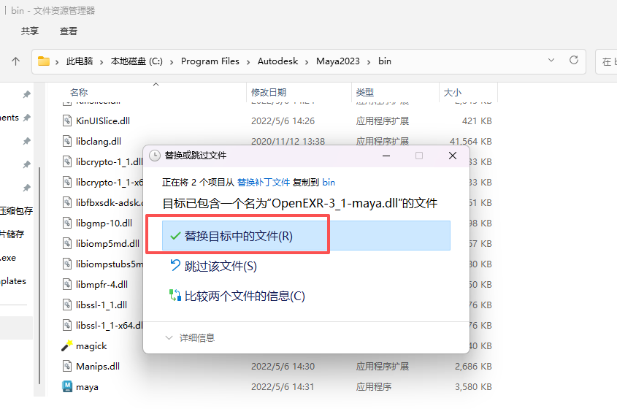Viewport: 617px width, 409px height.
Task: Select KinUISlice.dll file
Action: click(103, 121)
